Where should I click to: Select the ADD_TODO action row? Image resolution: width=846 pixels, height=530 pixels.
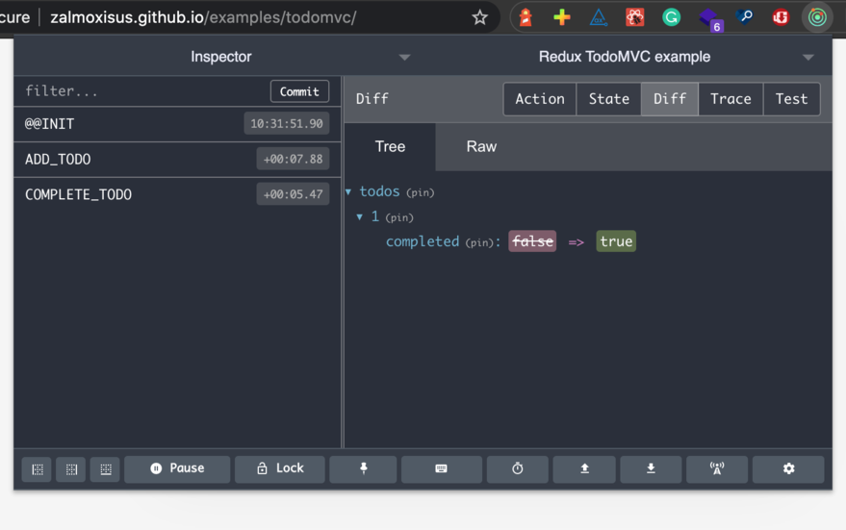(x=177, y=160)
